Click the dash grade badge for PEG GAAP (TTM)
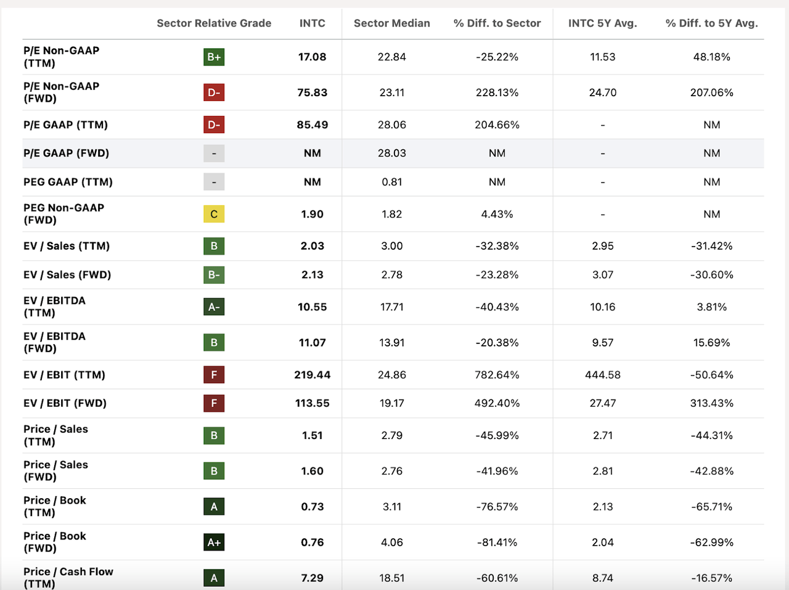 (214, 182)
